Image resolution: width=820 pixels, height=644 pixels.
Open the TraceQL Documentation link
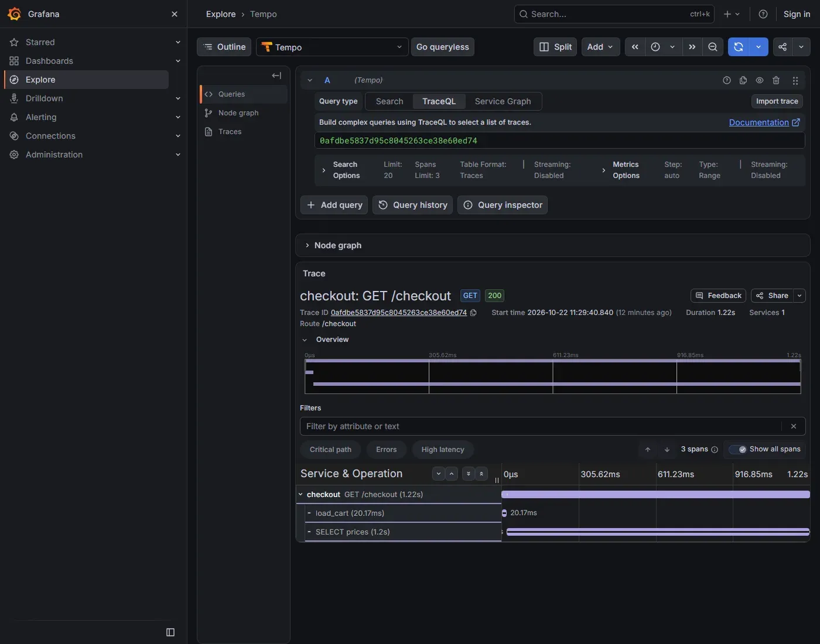[764, 122]
